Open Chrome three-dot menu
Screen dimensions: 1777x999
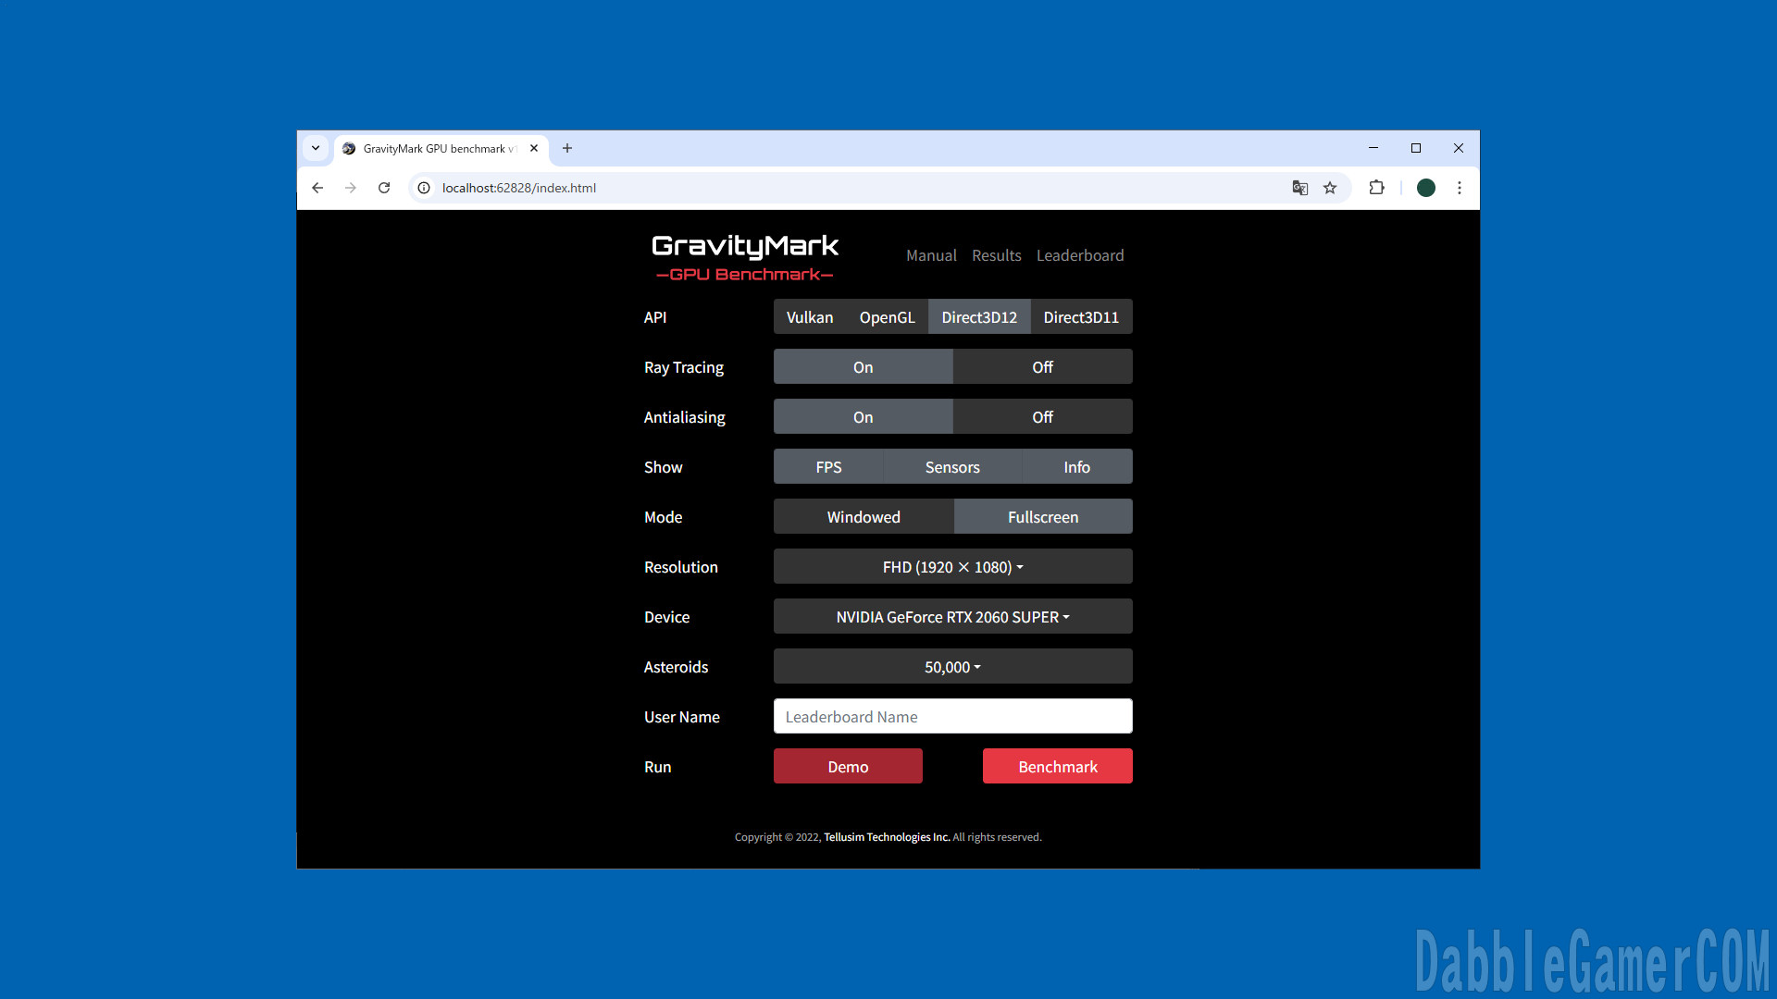pos(1460,188)
